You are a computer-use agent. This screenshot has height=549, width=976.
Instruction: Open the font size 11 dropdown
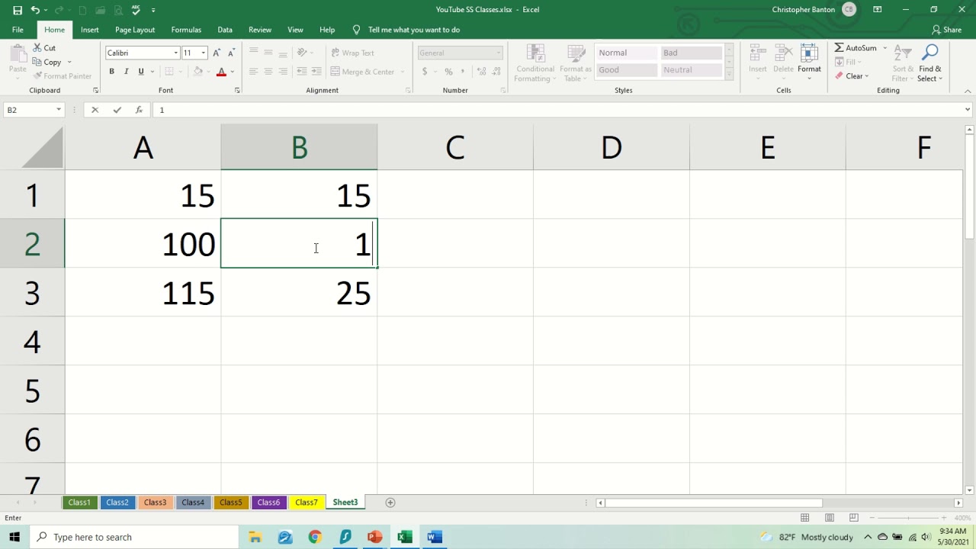[x=203, y=53]
